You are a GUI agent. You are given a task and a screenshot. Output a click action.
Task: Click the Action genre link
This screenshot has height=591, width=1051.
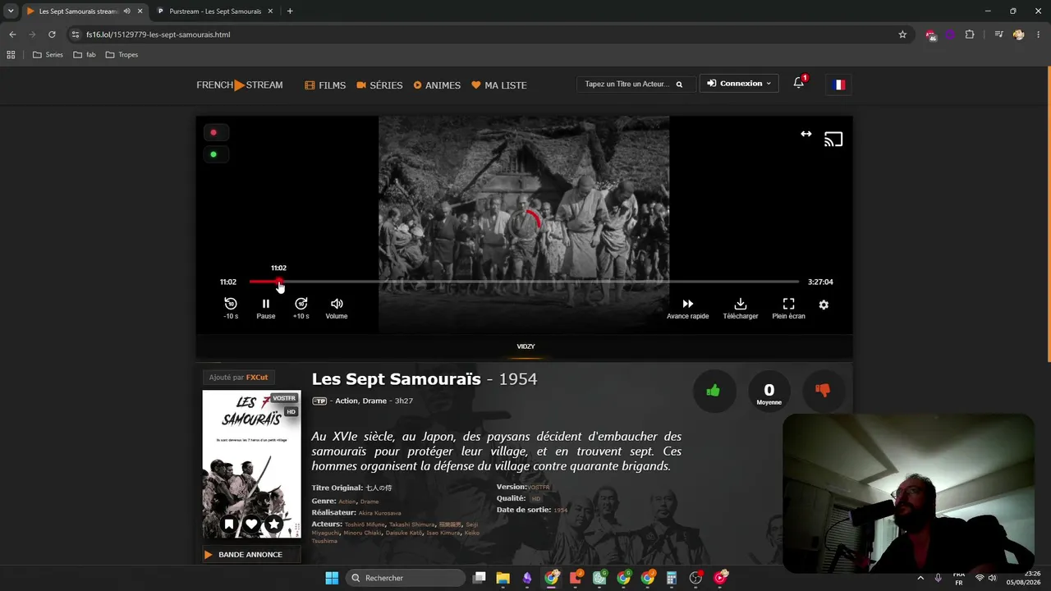[347, 502]
